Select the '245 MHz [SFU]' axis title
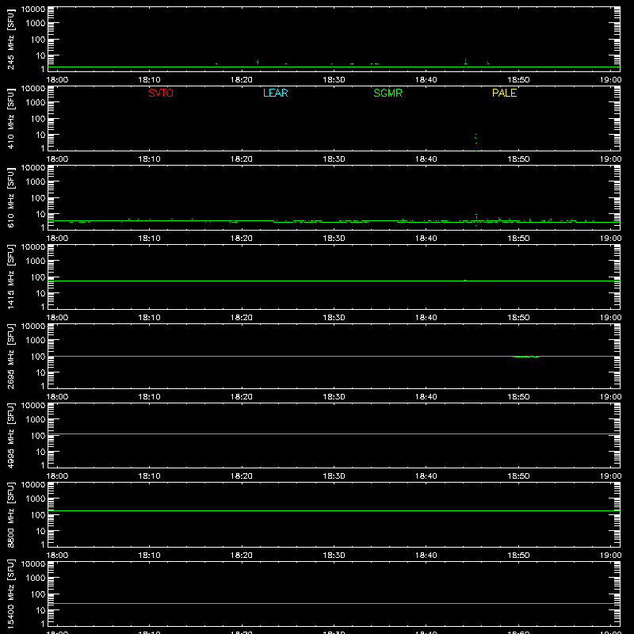Viewport: 634px width, 634px height. point(10,39)
